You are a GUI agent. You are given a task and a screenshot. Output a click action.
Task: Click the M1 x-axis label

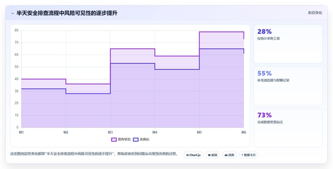click(x=21, y=132)
